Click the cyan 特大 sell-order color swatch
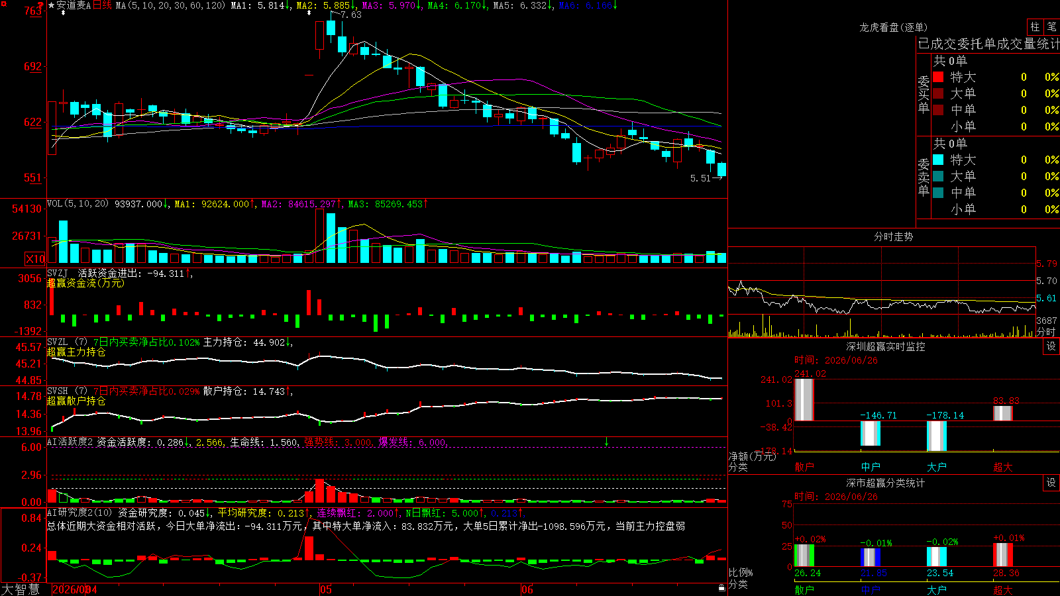This screenshot has width=1060, height=596. 938,160
